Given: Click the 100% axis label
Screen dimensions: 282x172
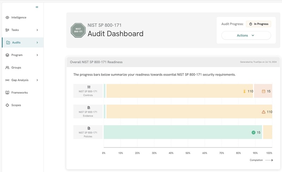Looking at the screenshot, I should 269,153.
